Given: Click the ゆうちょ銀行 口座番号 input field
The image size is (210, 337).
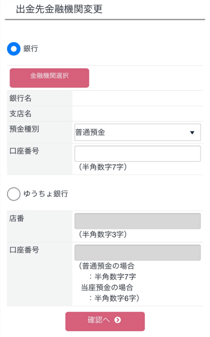Looking at the screenshot, I should 138,252.
